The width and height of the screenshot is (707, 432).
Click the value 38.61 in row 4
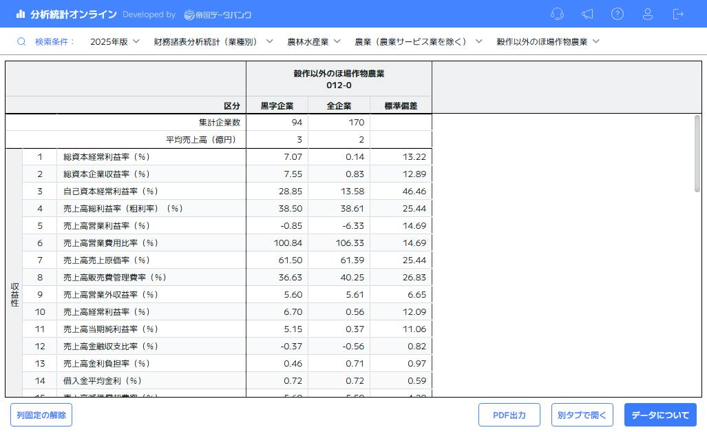(x=352, y=208)
